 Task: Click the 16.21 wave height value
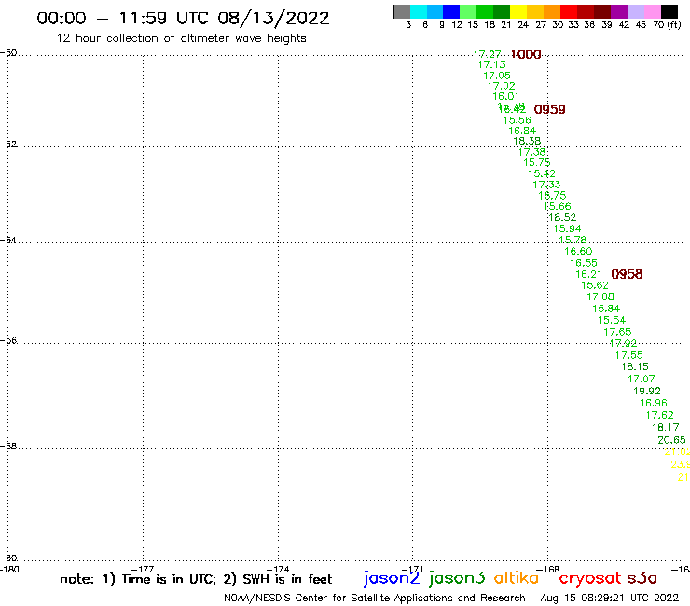tap(588, 274)
